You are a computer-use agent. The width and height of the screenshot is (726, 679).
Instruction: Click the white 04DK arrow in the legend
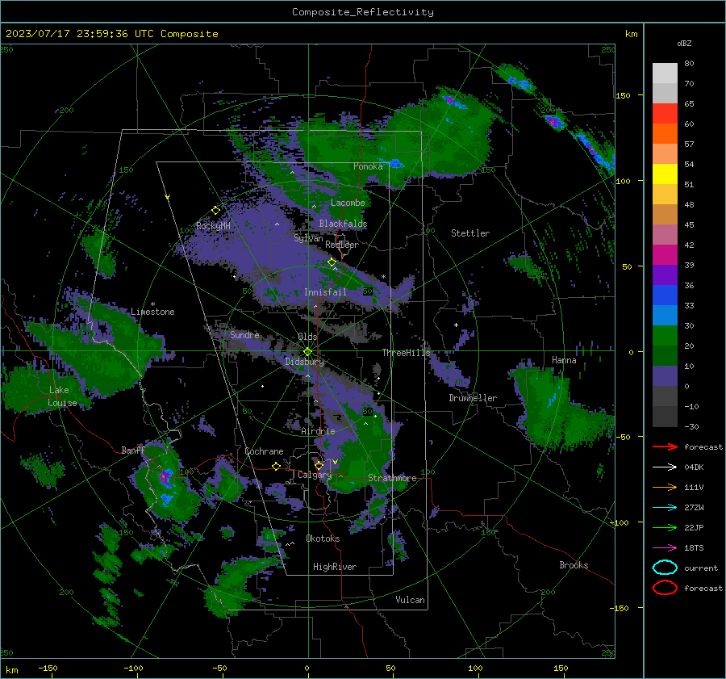665,467
